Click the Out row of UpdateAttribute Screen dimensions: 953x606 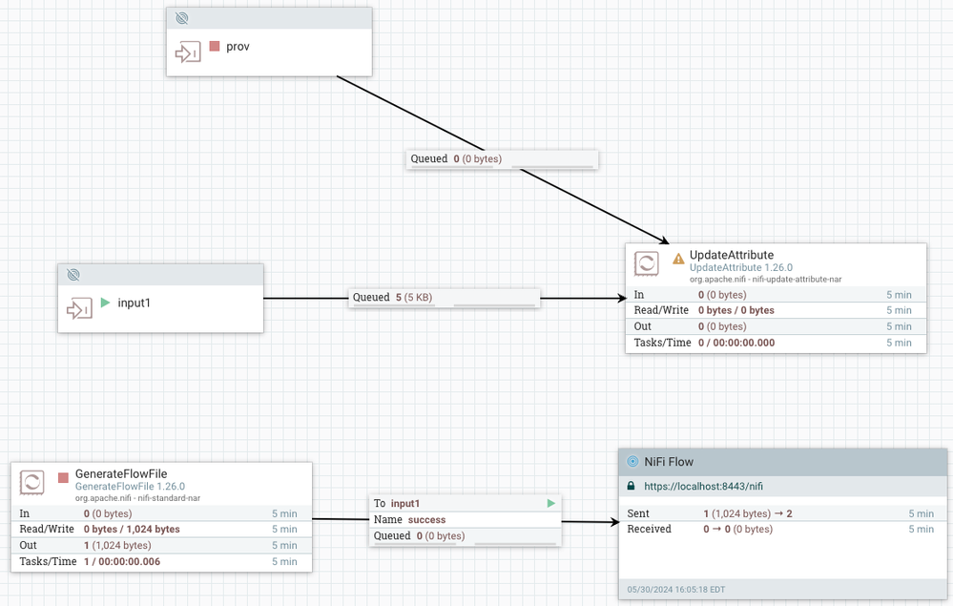click(776, 326)
